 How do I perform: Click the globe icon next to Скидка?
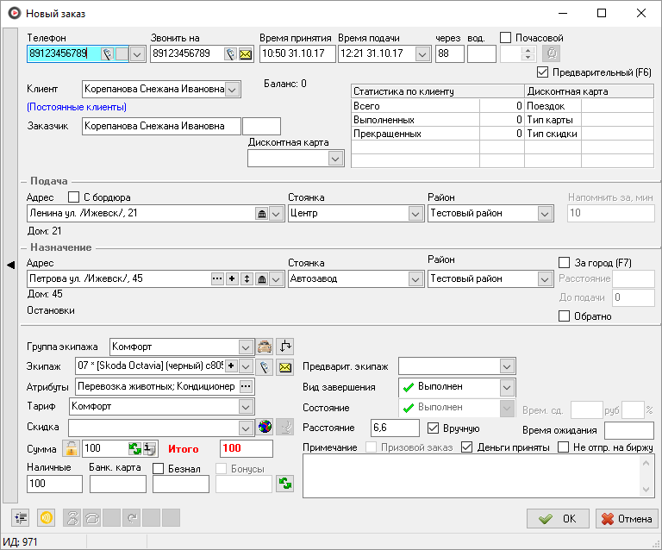[x=265, y=428]
